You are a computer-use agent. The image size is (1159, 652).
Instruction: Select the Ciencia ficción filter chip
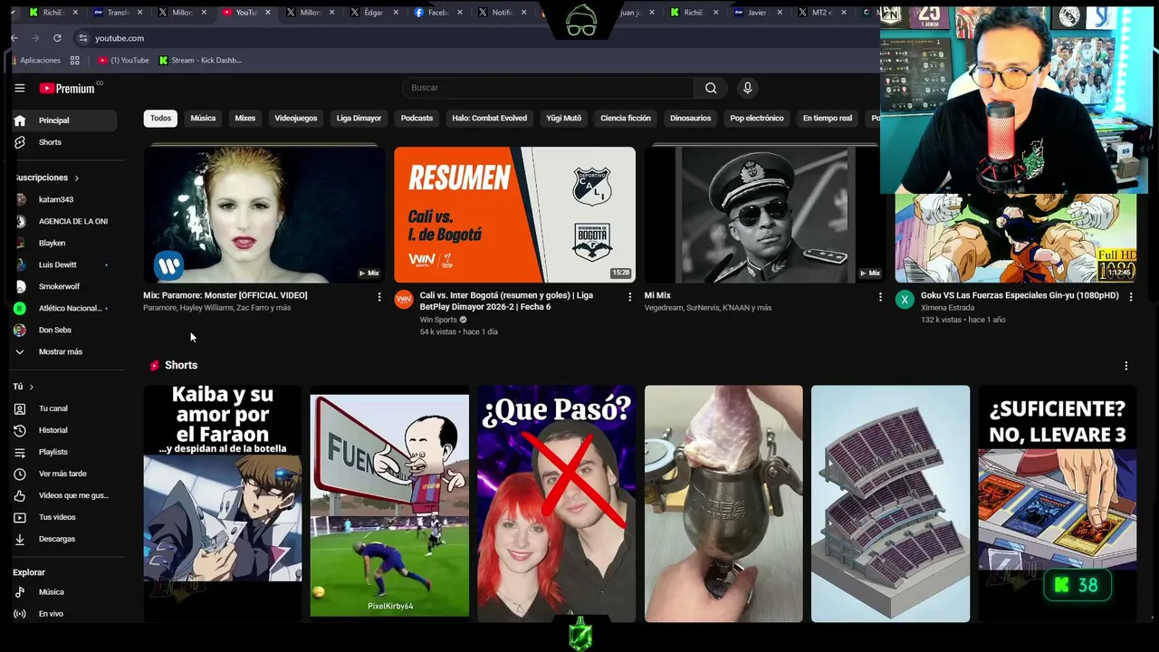[626, 119]
